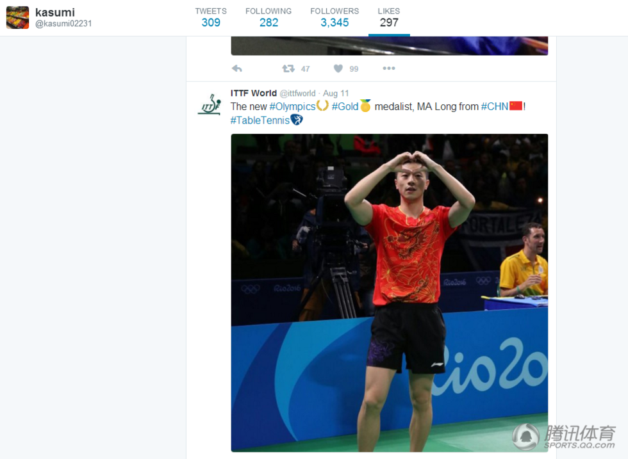This screenshot has width=628, height=459.
Task: Open the partially visible image above
Action: (390, 45)
